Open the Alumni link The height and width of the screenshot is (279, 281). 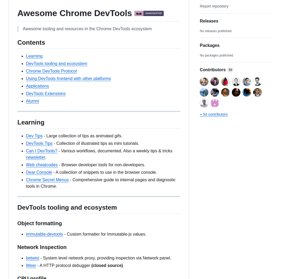32,101
